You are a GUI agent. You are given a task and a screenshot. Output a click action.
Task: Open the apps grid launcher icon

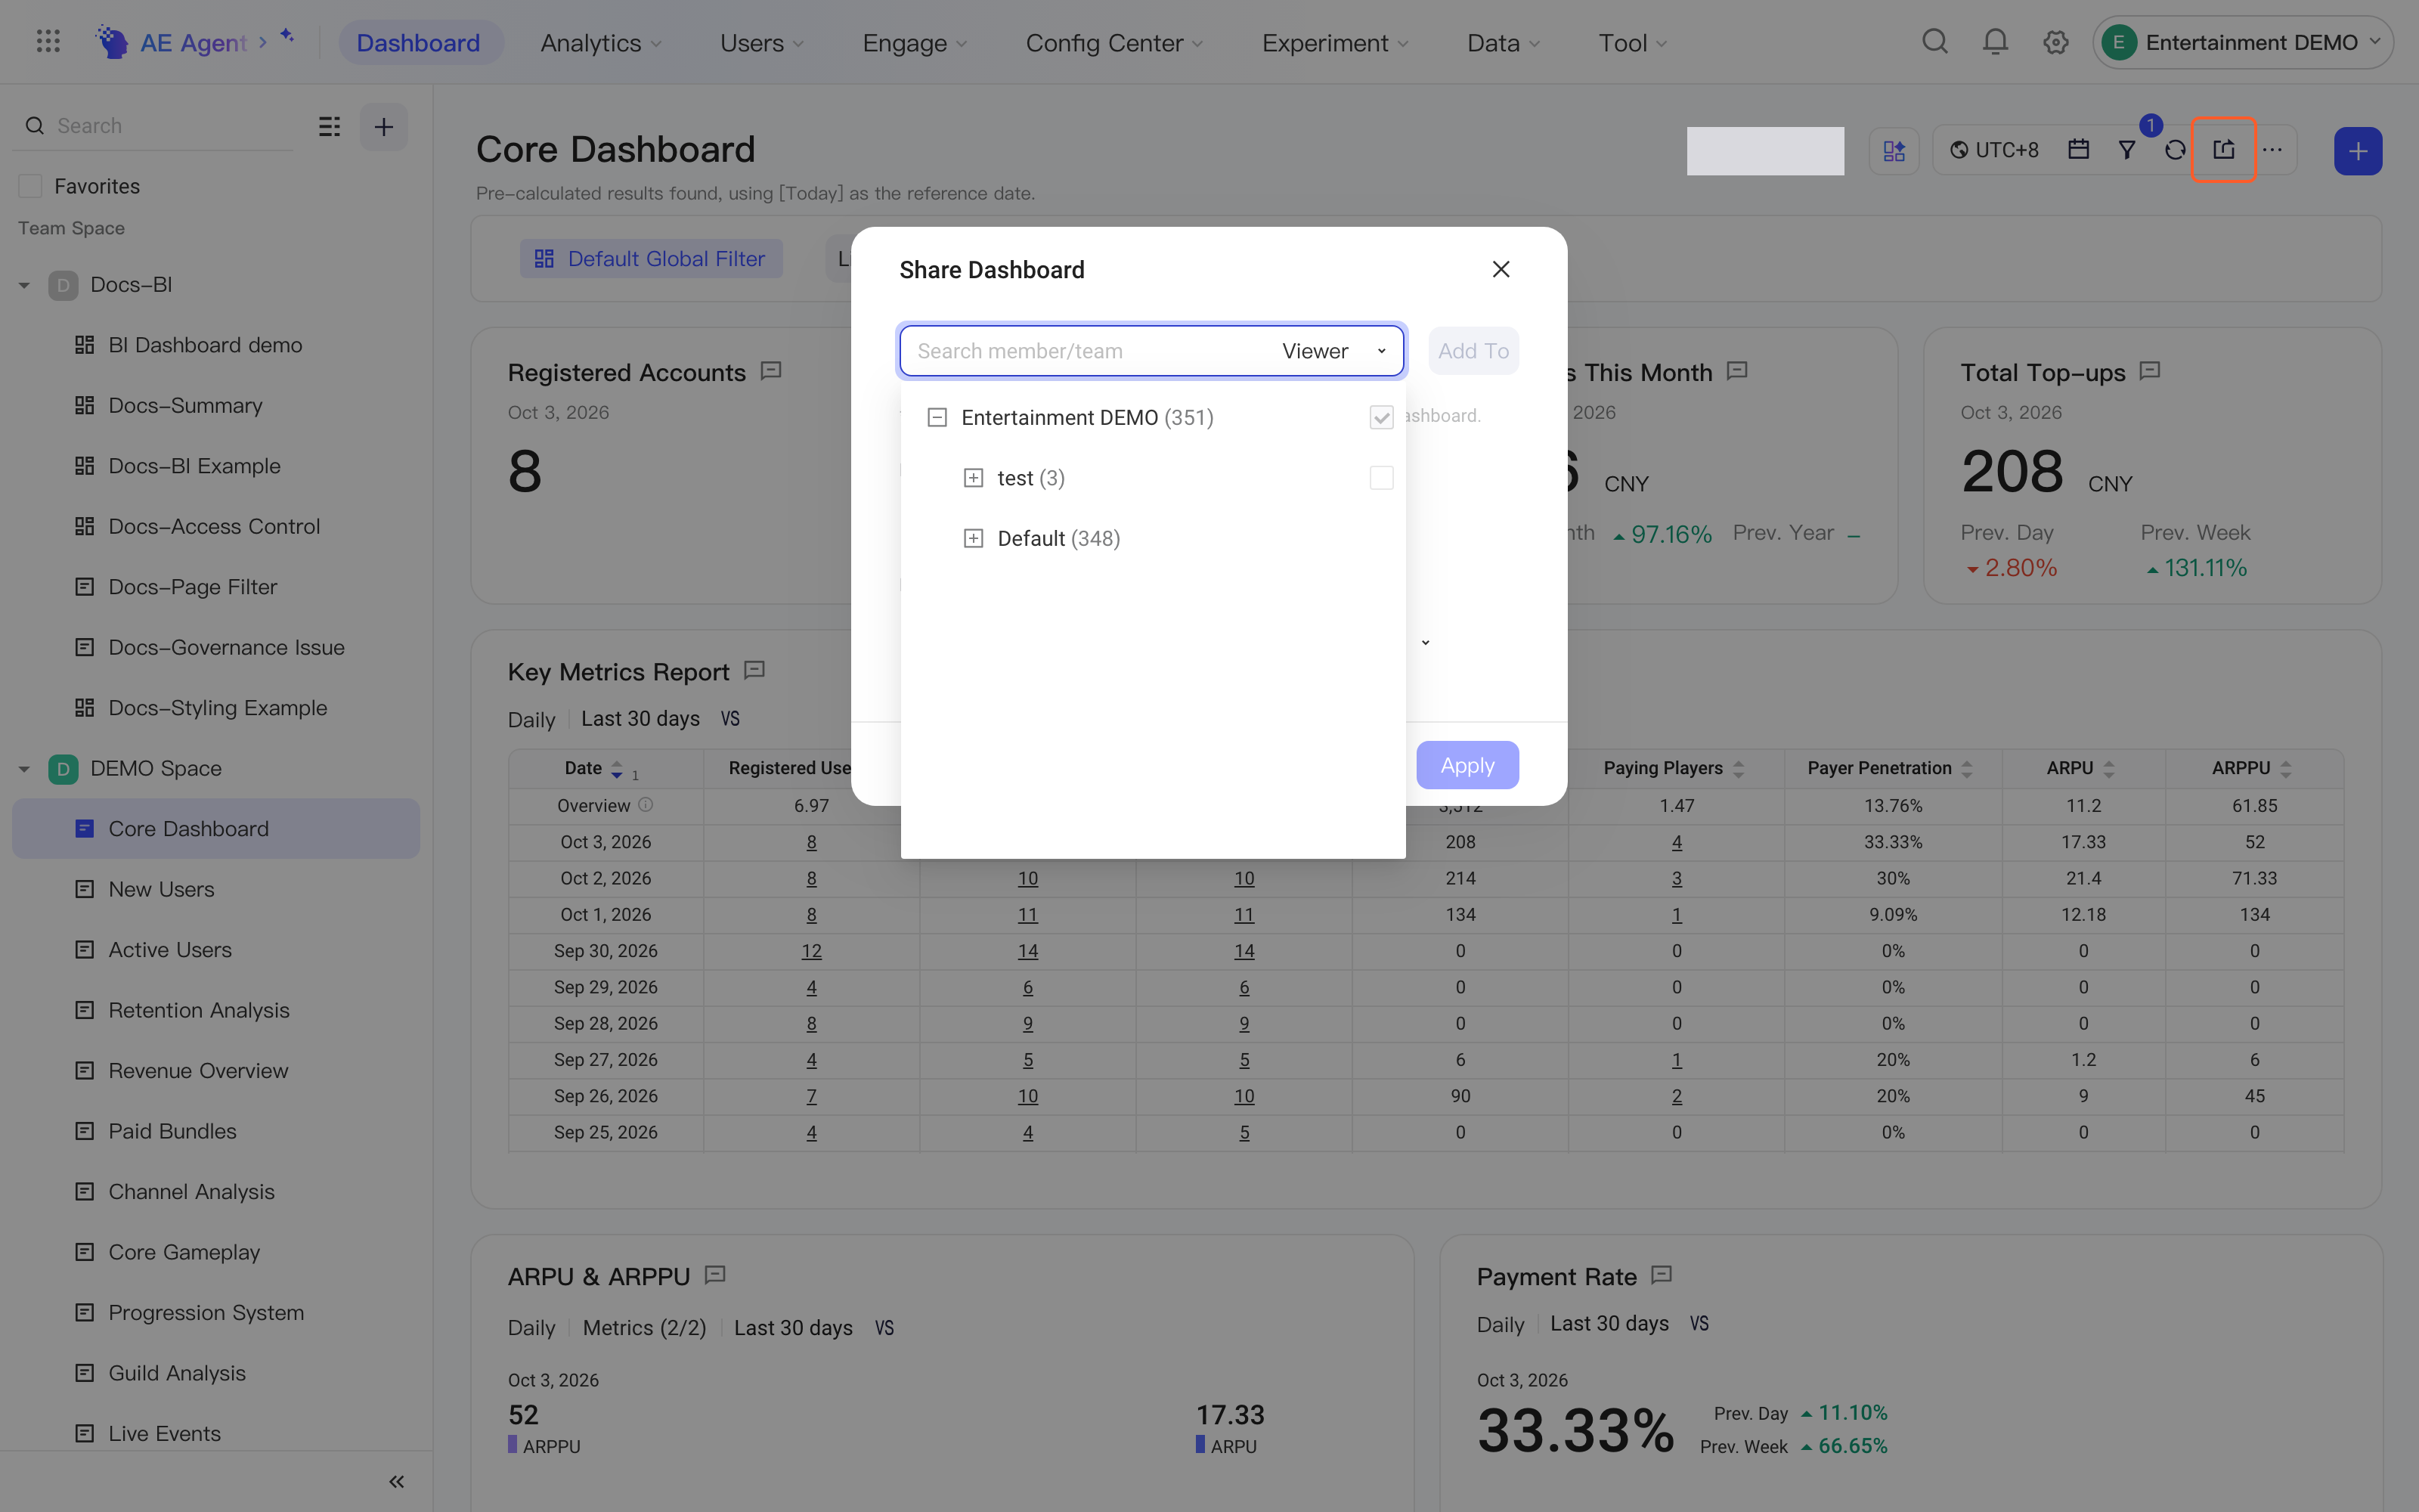point(48,42)
